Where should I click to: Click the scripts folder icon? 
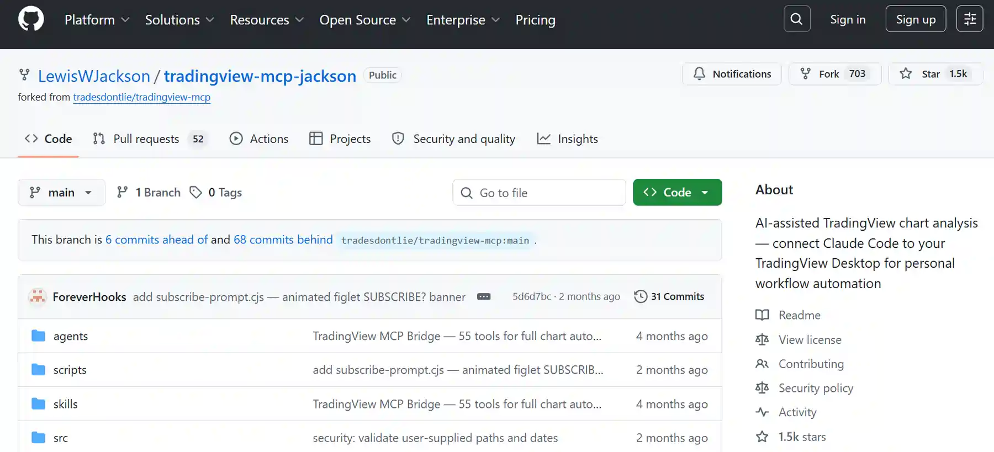38,369
